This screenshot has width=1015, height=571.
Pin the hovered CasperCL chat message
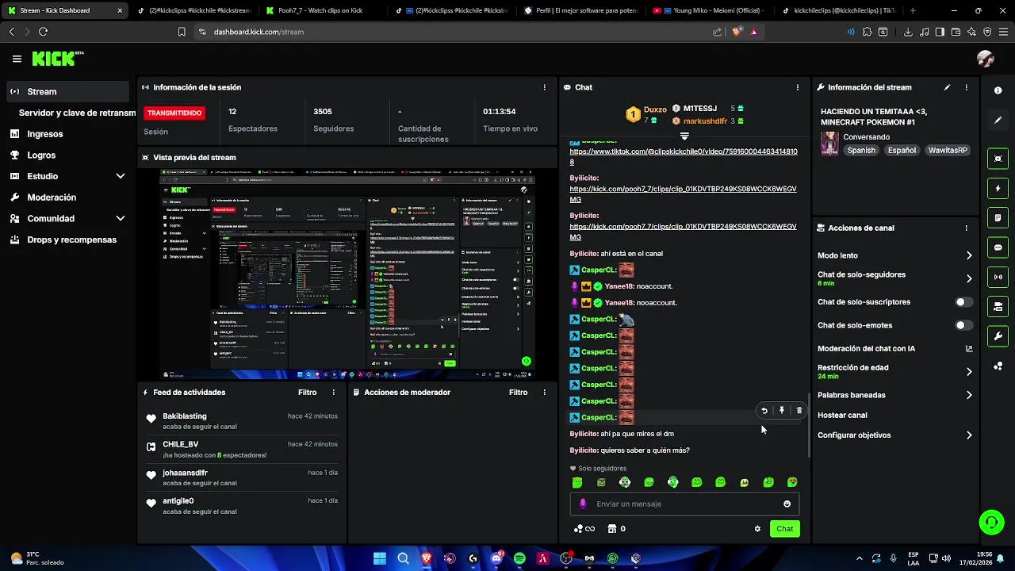coord(782,411)
